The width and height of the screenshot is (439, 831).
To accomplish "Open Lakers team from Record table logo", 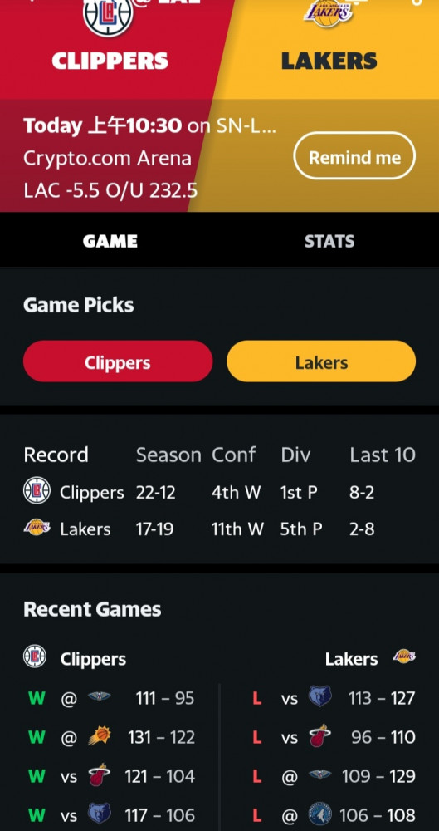I will tap(37, 528).
